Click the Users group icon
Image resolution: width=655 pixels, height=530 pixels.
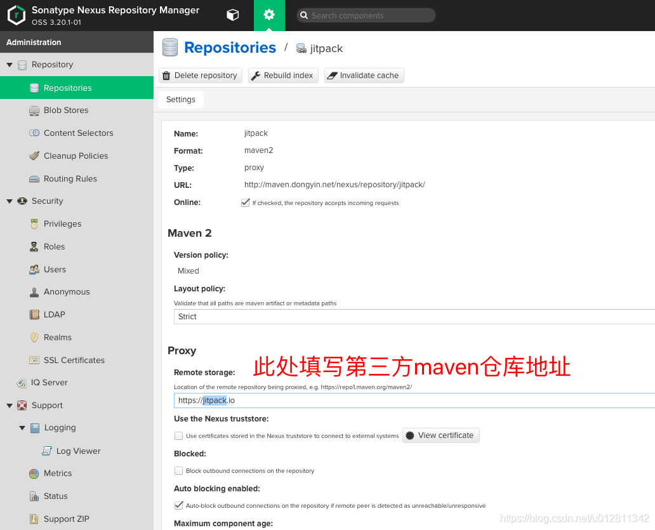[34, 270]
